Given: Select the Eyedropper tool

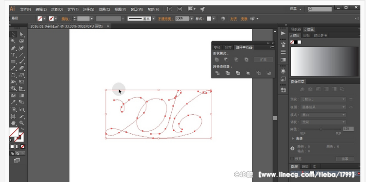Looking at the screenshot, I should [x=13, y=102].
